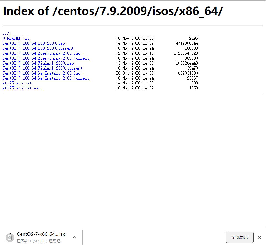
Task: Expand the download item options chevron
Action: click(74, 237)
